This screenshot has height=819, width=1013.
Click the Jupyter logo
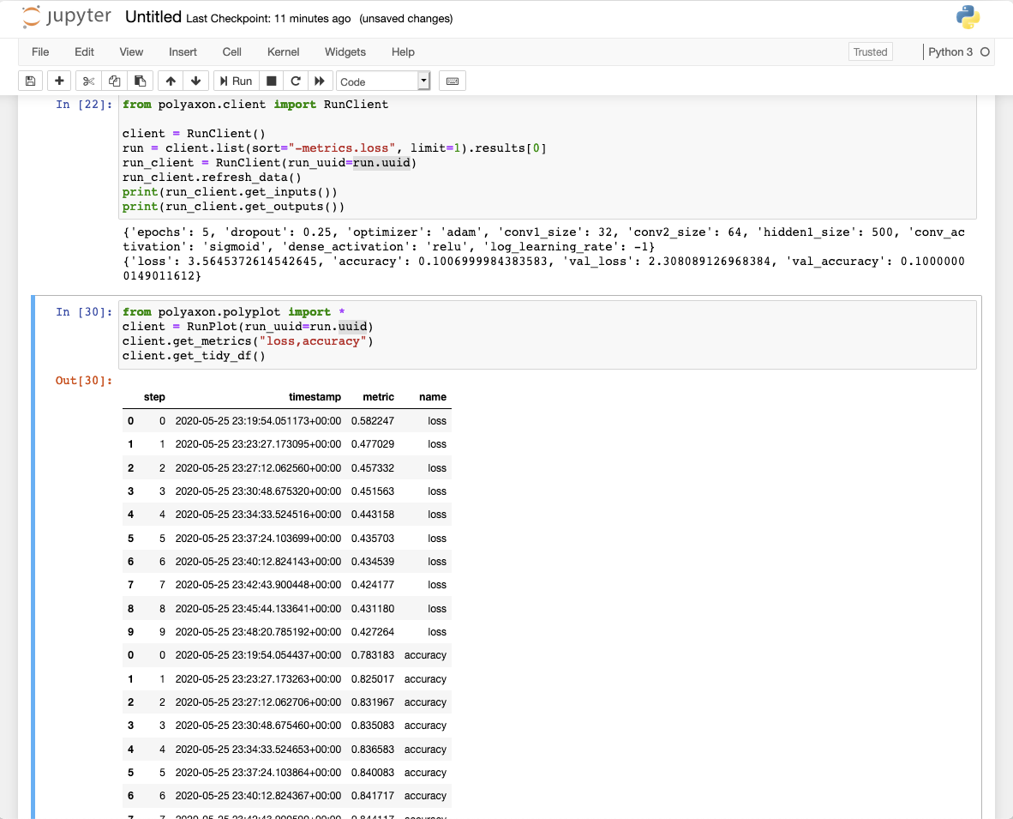pyautogui.click(x=66, y=17)
